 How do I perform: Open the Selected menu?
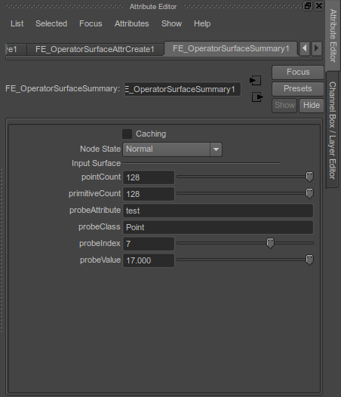point(51,23)
